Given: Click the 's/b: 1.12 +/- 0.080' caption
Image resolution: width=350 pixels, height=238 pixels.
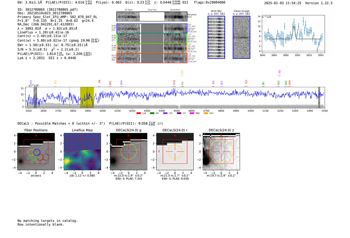Looking at the screenshot, I should click(x=82, y=176).
